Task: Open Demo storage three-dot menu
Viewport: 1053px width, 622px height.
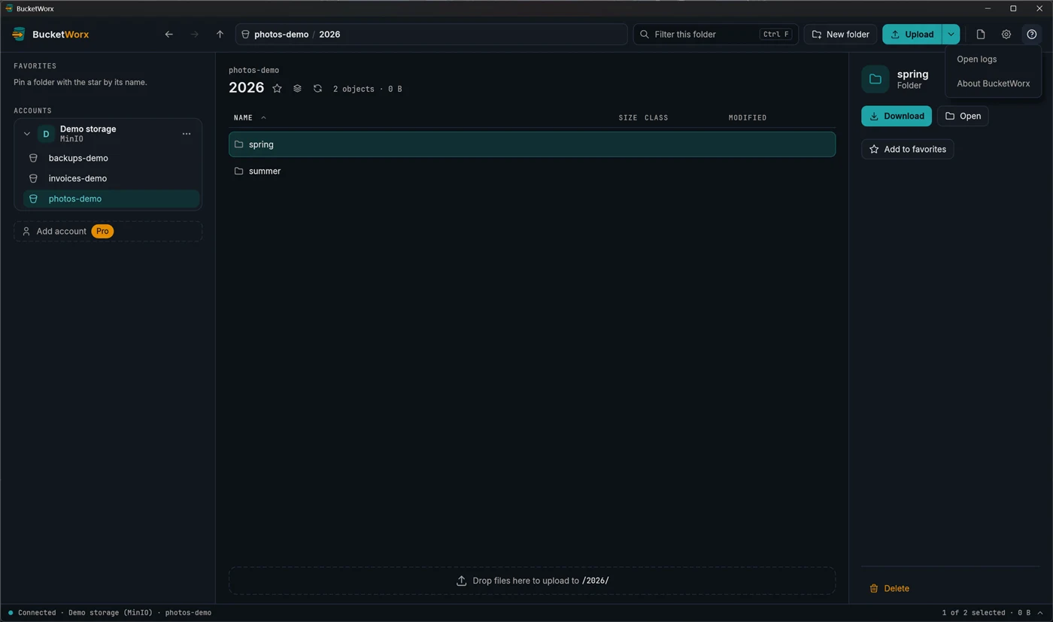Action: pyautogui.click(x=187, y=134)
